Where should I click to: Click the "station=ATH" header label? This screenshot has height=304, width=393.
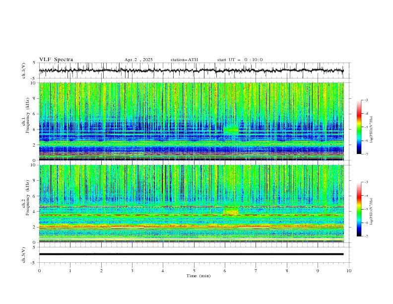(184, 60)
